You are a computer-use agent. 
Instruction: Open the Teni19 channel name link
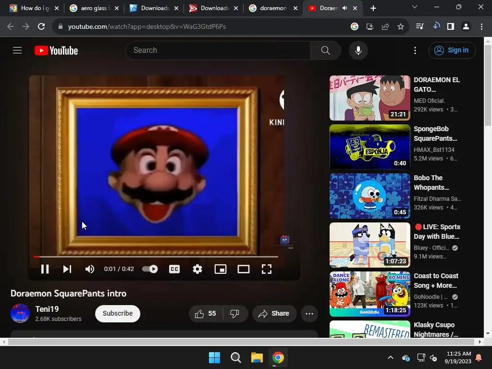click(x=47, y=309)
